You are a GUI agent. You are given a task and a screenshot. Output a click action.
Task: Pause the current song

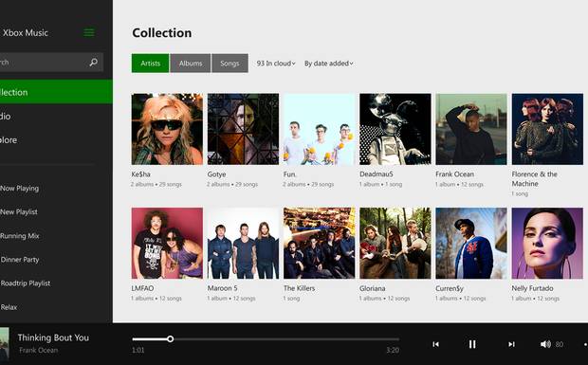click(472, 344)
